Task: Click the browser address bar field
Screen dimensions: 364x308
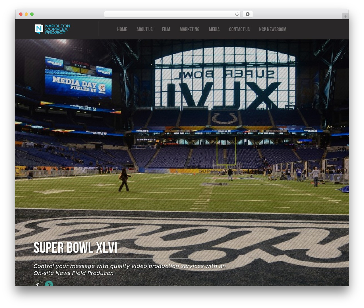Action: click(172, 14)
